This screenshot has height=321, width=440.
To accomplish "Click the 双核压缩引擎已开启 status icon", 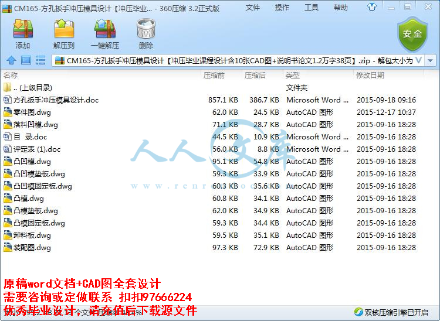I will [358, 312].
